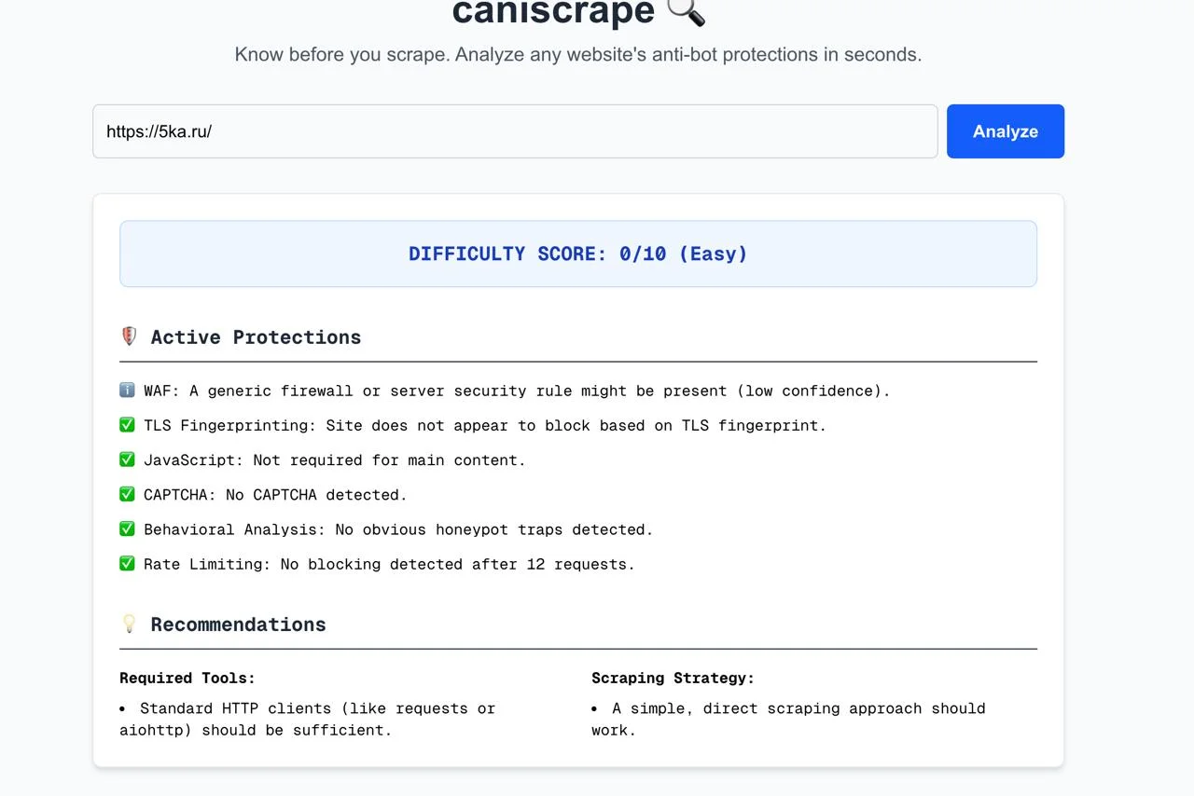Screen dimensions: 1194x796
Task: Click the green checkmark next to JavaScript
Action: (x=128, y=460)
